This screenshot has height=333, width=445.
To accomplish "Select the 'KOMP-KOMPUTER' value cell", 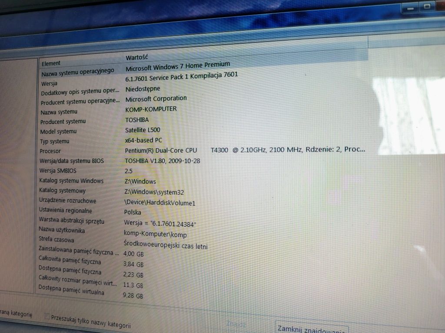I will click(x=151, y=109).
